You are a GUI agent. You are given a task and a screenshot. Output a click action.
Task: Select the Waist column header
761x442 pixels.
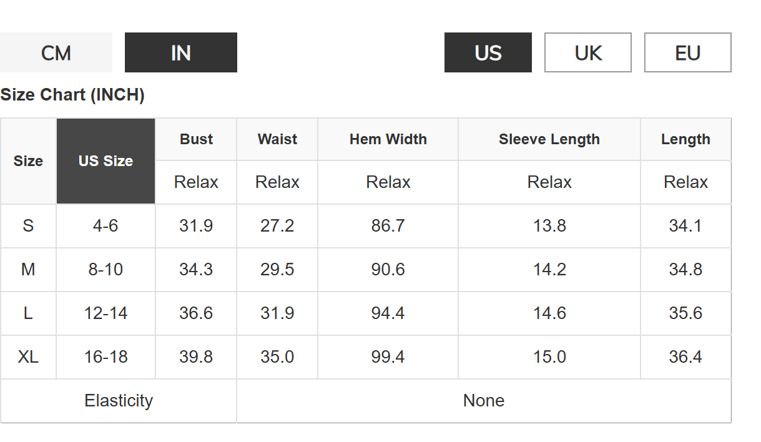pos(277,139)
